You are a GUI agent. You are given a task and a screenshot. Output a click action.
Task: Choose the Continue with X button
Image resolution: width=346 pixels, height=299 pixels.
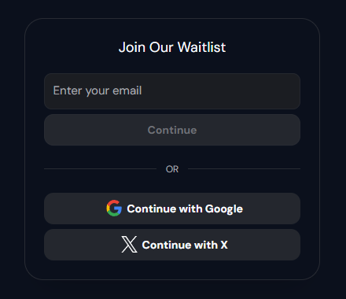(172, 245)
